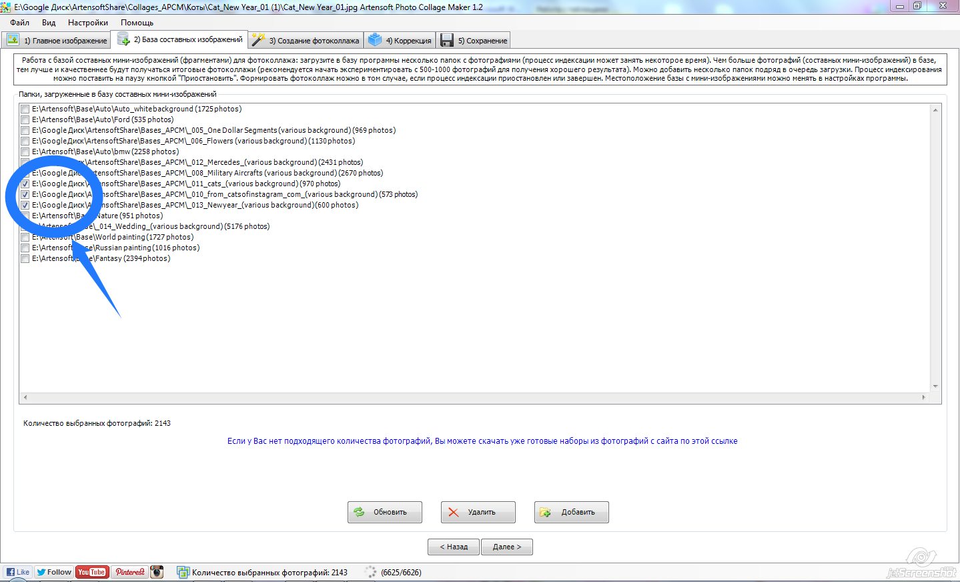Check the Auto_whitebackground folder checkbox
This screenshot has width=960, height=582.
point(25,109)
